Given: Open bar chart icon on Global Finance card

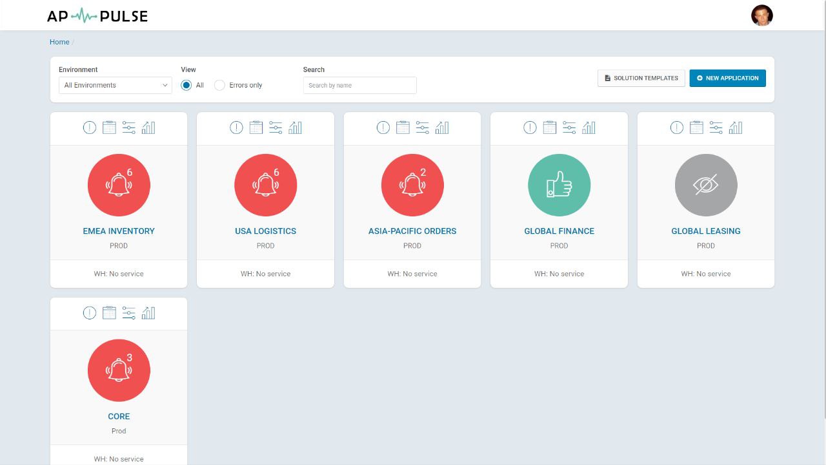Looking at the screenshot, I should point(589,128).
